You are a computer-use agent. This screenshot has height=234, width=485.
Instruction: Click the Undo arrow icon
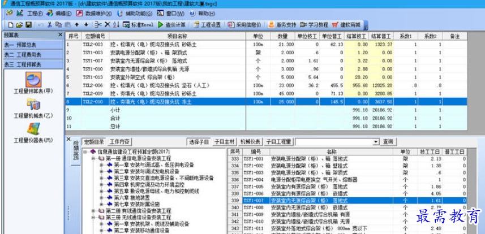pyautogui.click(x=41, y=25)
